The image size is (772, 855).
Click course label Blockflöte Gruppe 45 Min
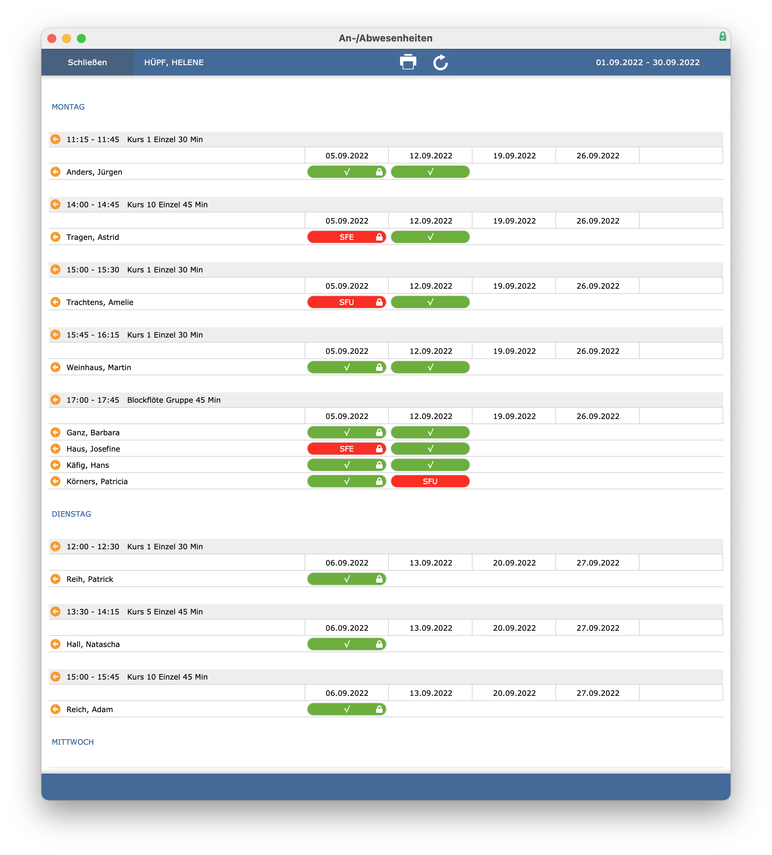[174, 400]
